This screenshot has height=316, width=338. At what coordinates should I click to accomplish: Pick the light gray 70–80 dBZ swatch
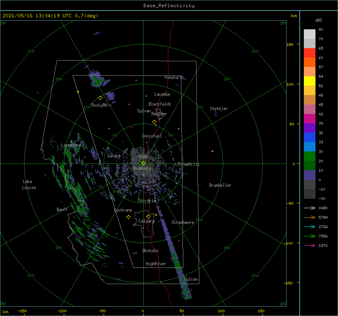pos(309,34)
